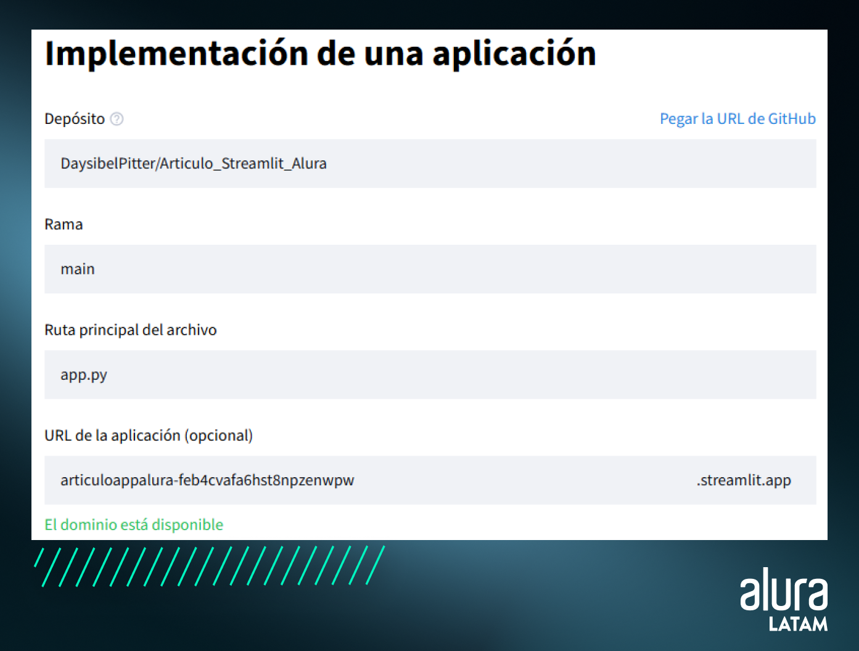Click the 'Ruta principal del archivo' label
The image size is (859, 651).
(x=131, y=330)
